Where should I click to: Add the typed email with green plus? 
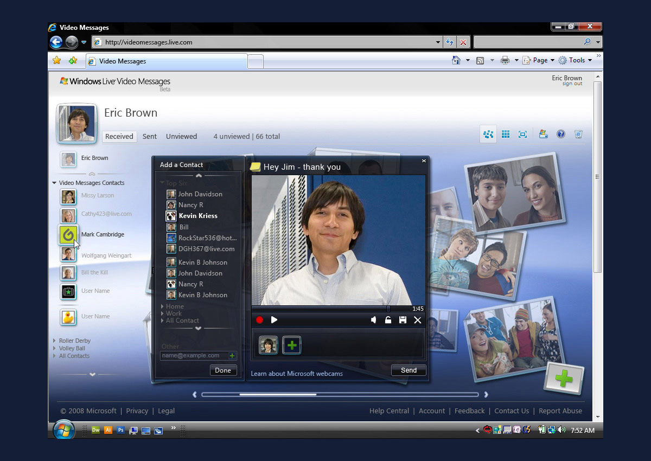pos(232,356)
